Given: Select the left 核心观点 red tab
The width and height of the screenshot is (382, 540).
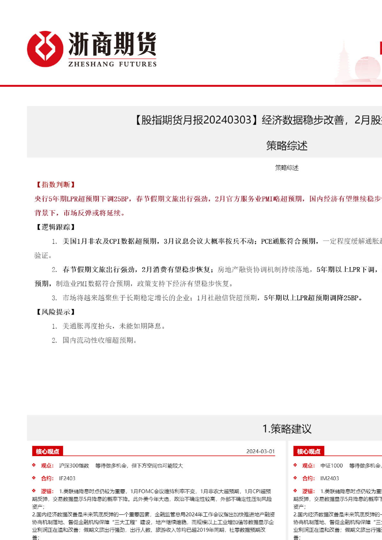Looking at the screenshot, I should click(x=47, y=451).
